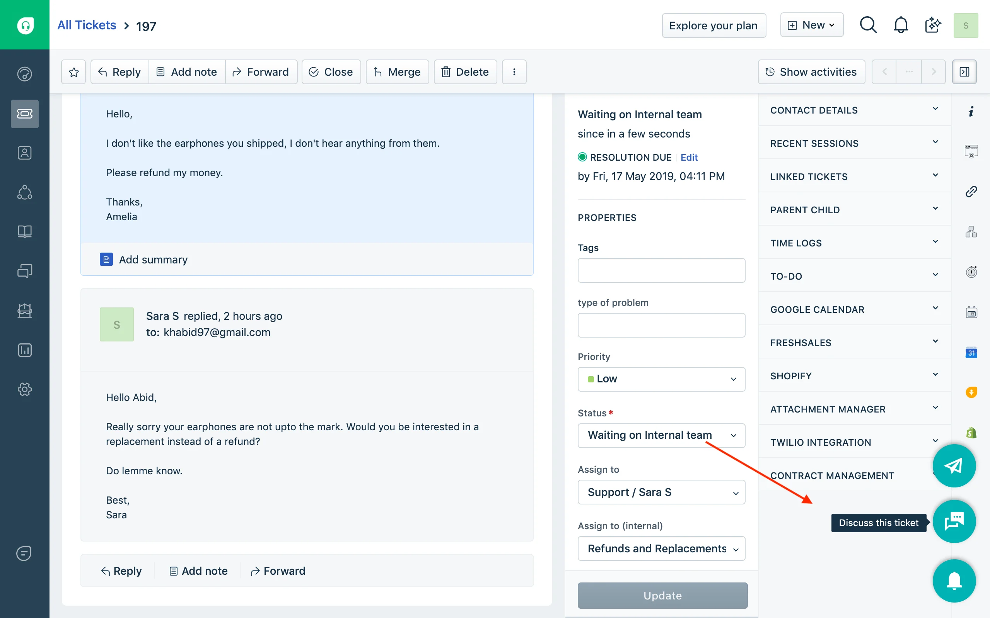
Task: Click inside the Tags input field
Action: coord(661,270)
